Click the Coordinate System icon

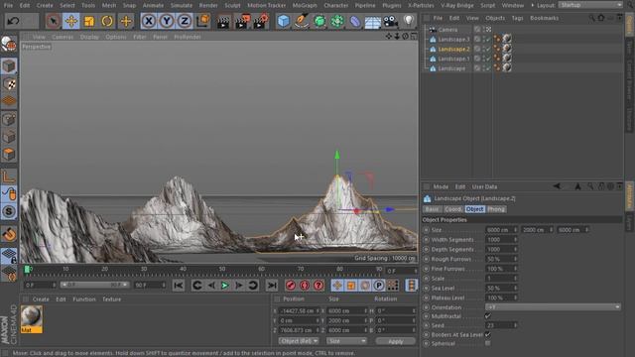202,21
